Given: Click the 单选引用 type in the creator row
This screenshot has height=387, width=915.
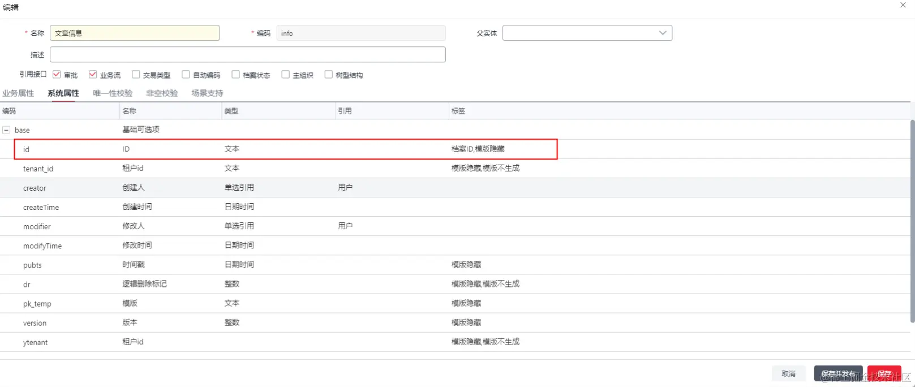Looking at the screenshot, I should [x=239, y=187].
